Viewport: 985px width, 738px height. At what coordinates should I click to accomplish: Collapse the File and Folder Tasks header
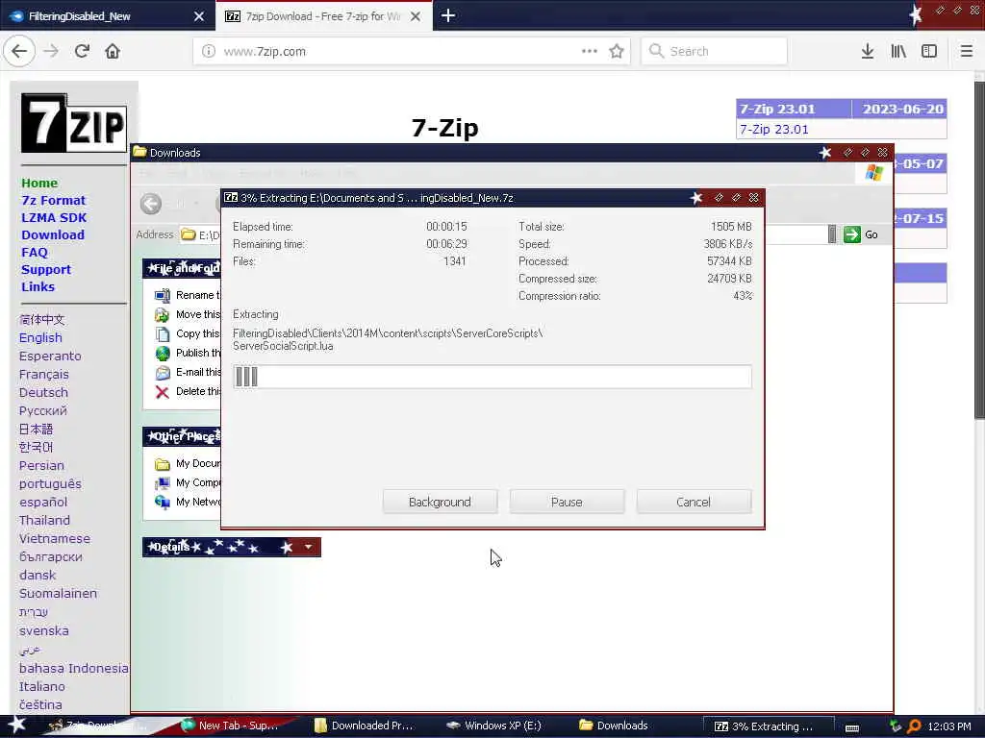click(182, 268)
